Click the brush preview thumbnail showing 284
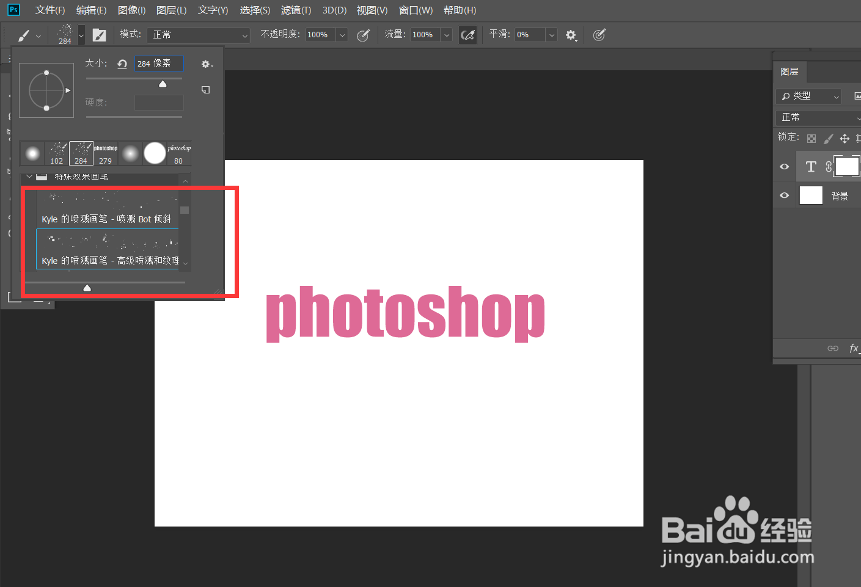 [x=65, y=35]
